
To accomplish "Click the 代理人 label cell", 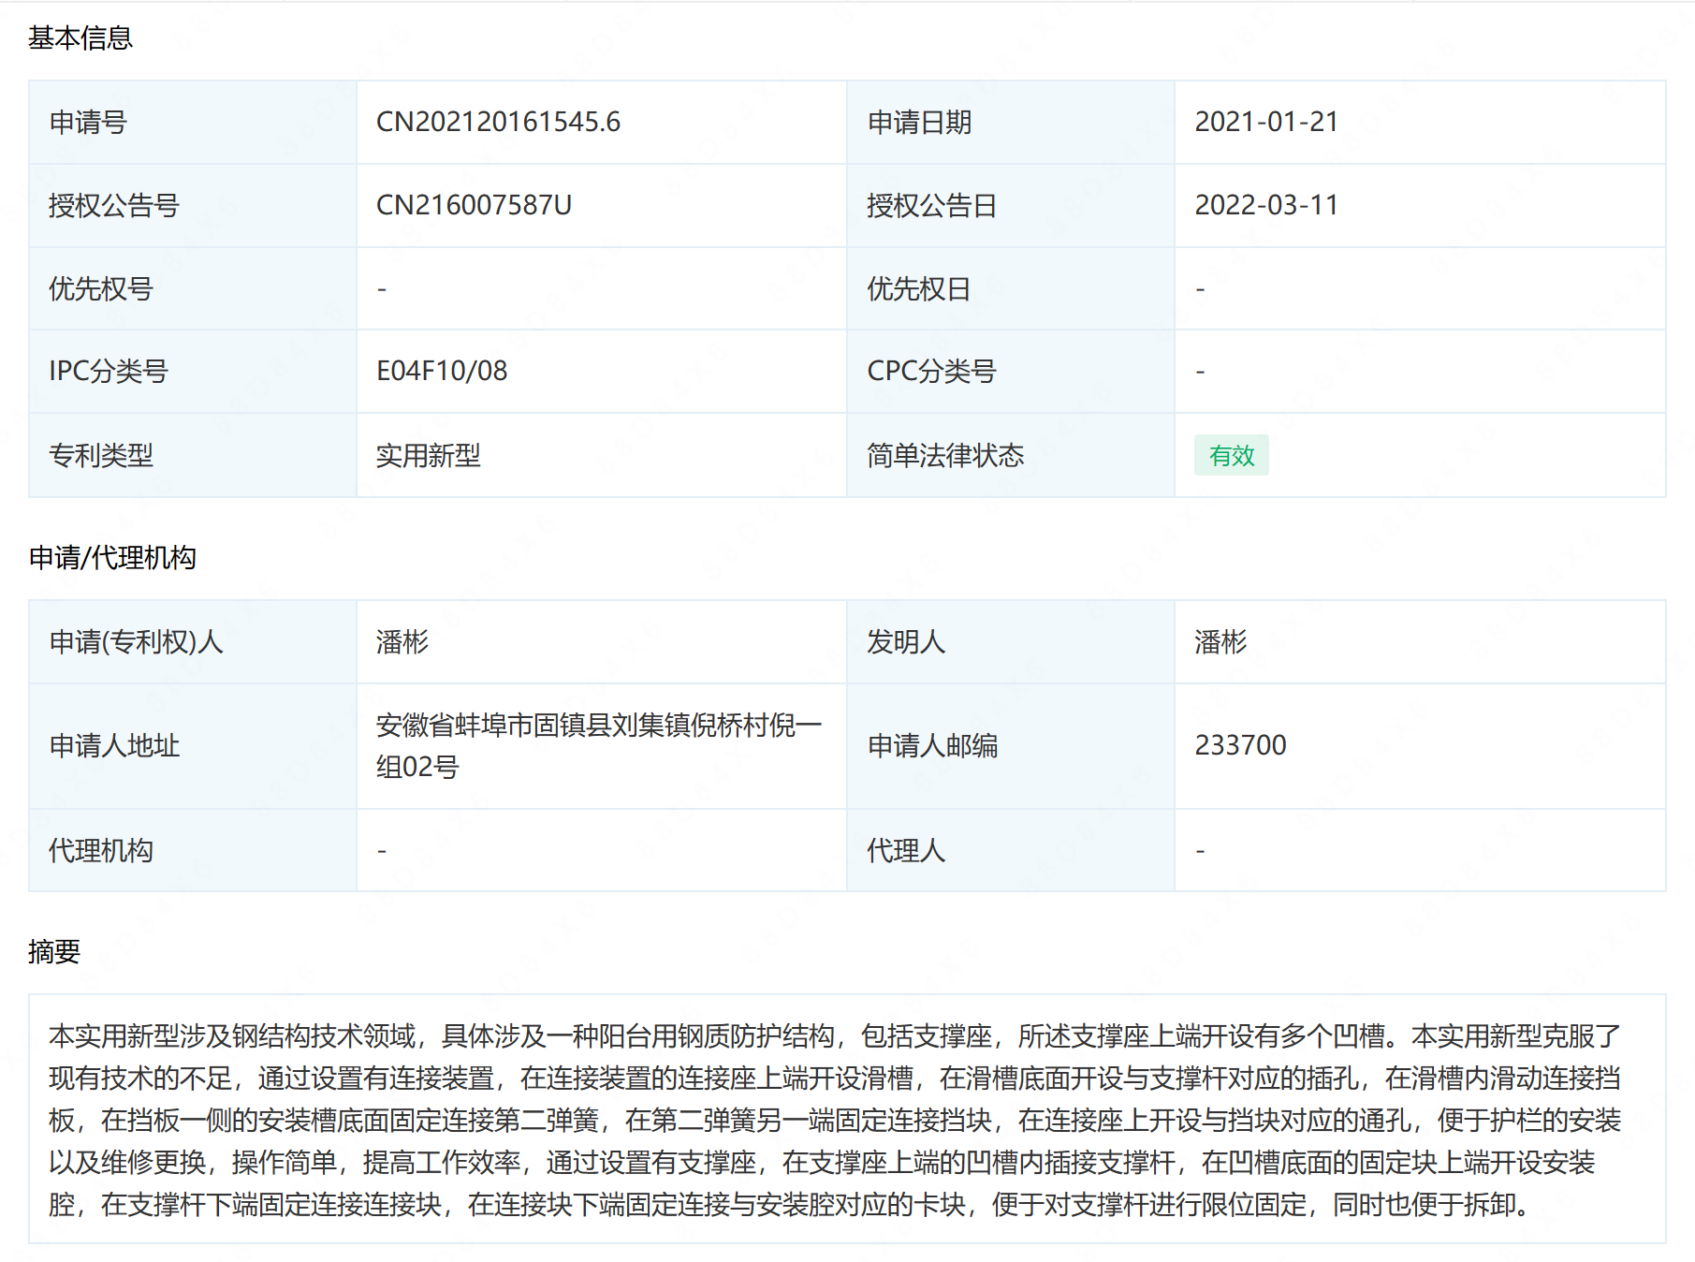I will (1011, 850).
